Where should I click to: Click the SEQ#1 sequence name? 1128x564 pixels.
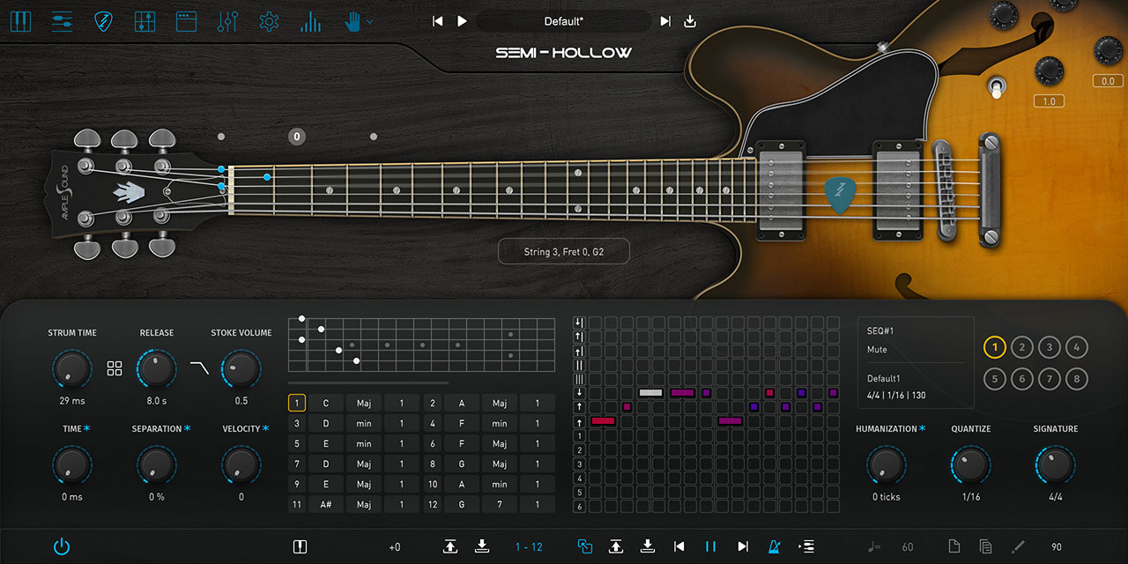coord(880,331)
